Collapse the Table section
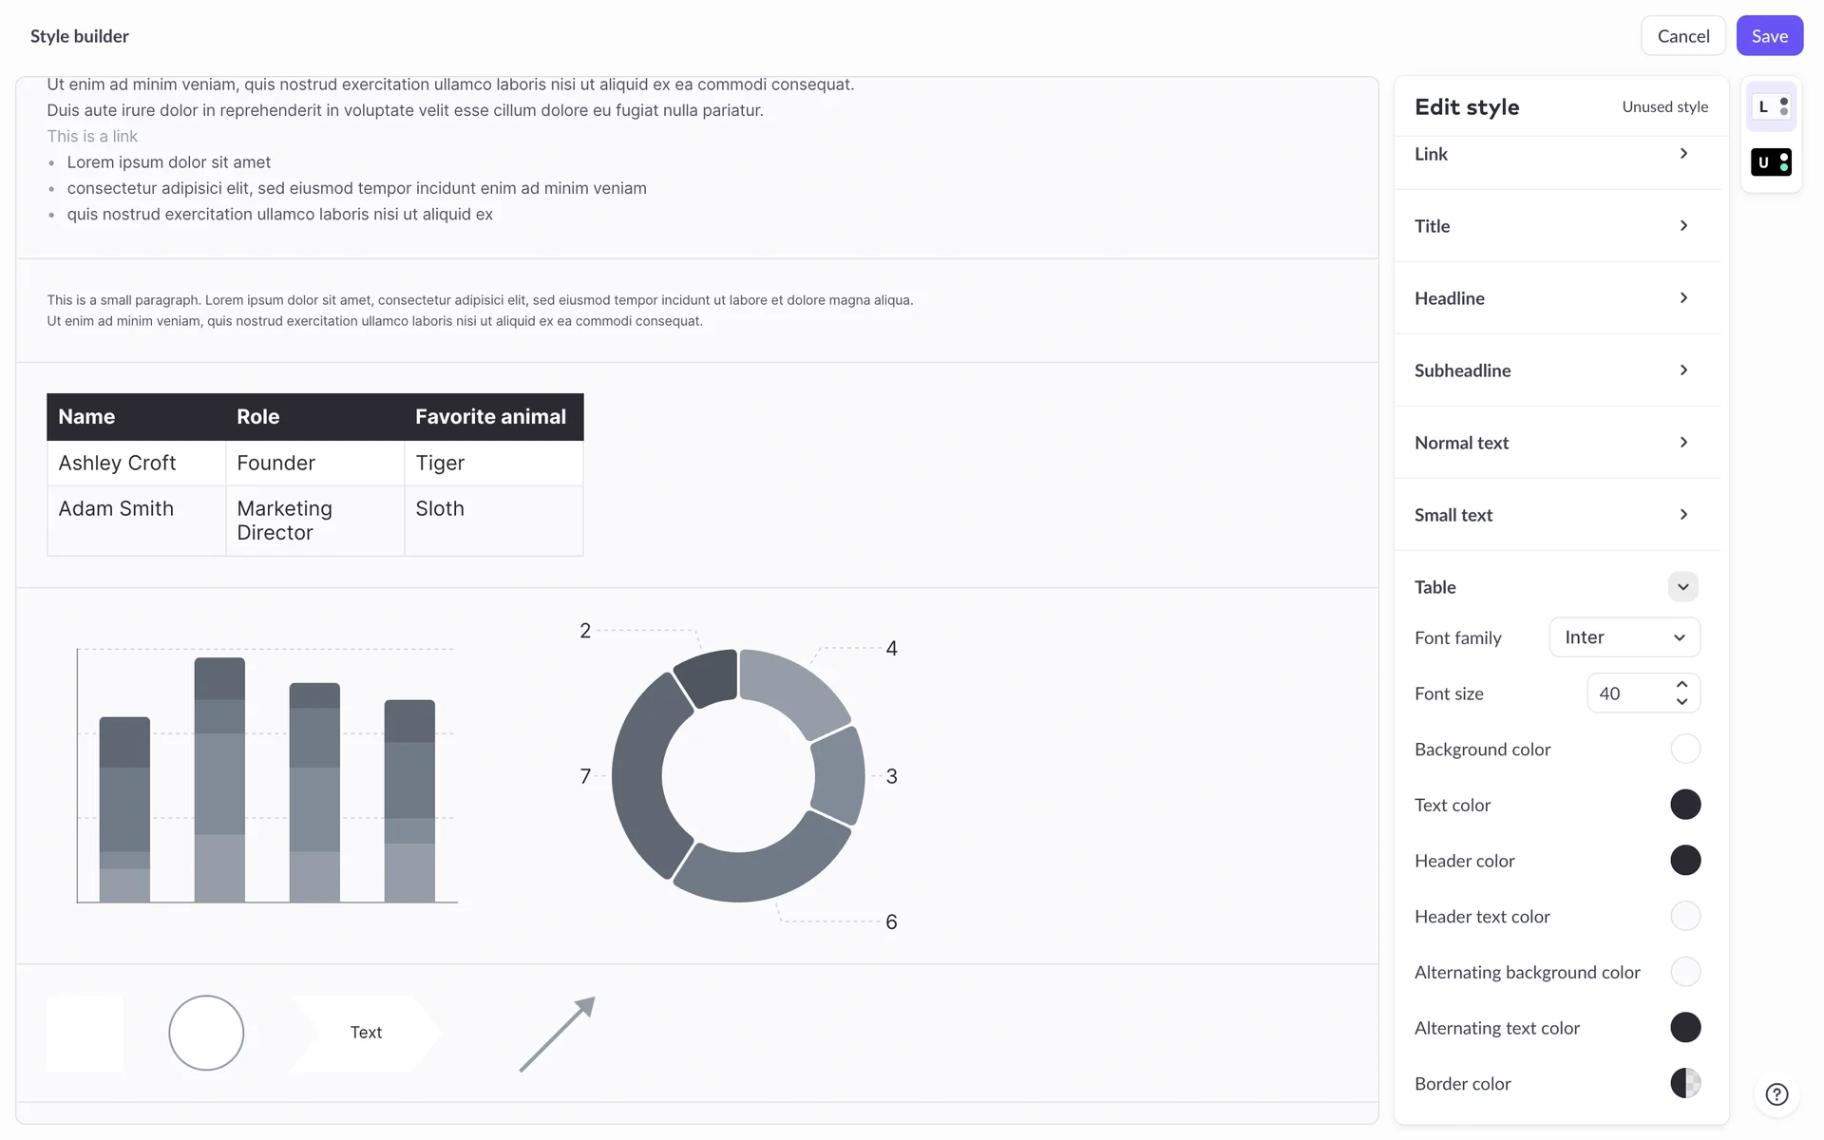This screenshot has height=1140, width=1824. tap(1682, 587)
